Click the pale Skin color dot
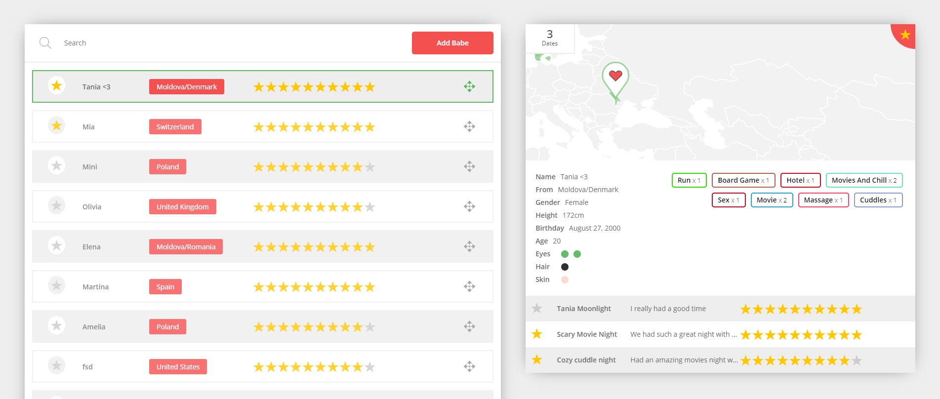Viewport: 940px width, 399px height. [x=565, y=279]
